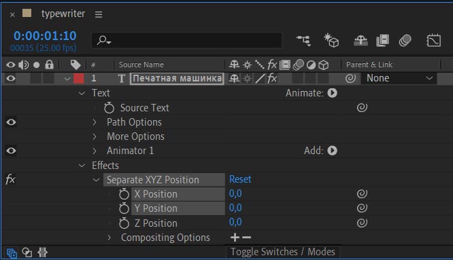Add a Compositing Options mask reference with plus
Viewport: 453px width, 260px height.
click(235, 238)
